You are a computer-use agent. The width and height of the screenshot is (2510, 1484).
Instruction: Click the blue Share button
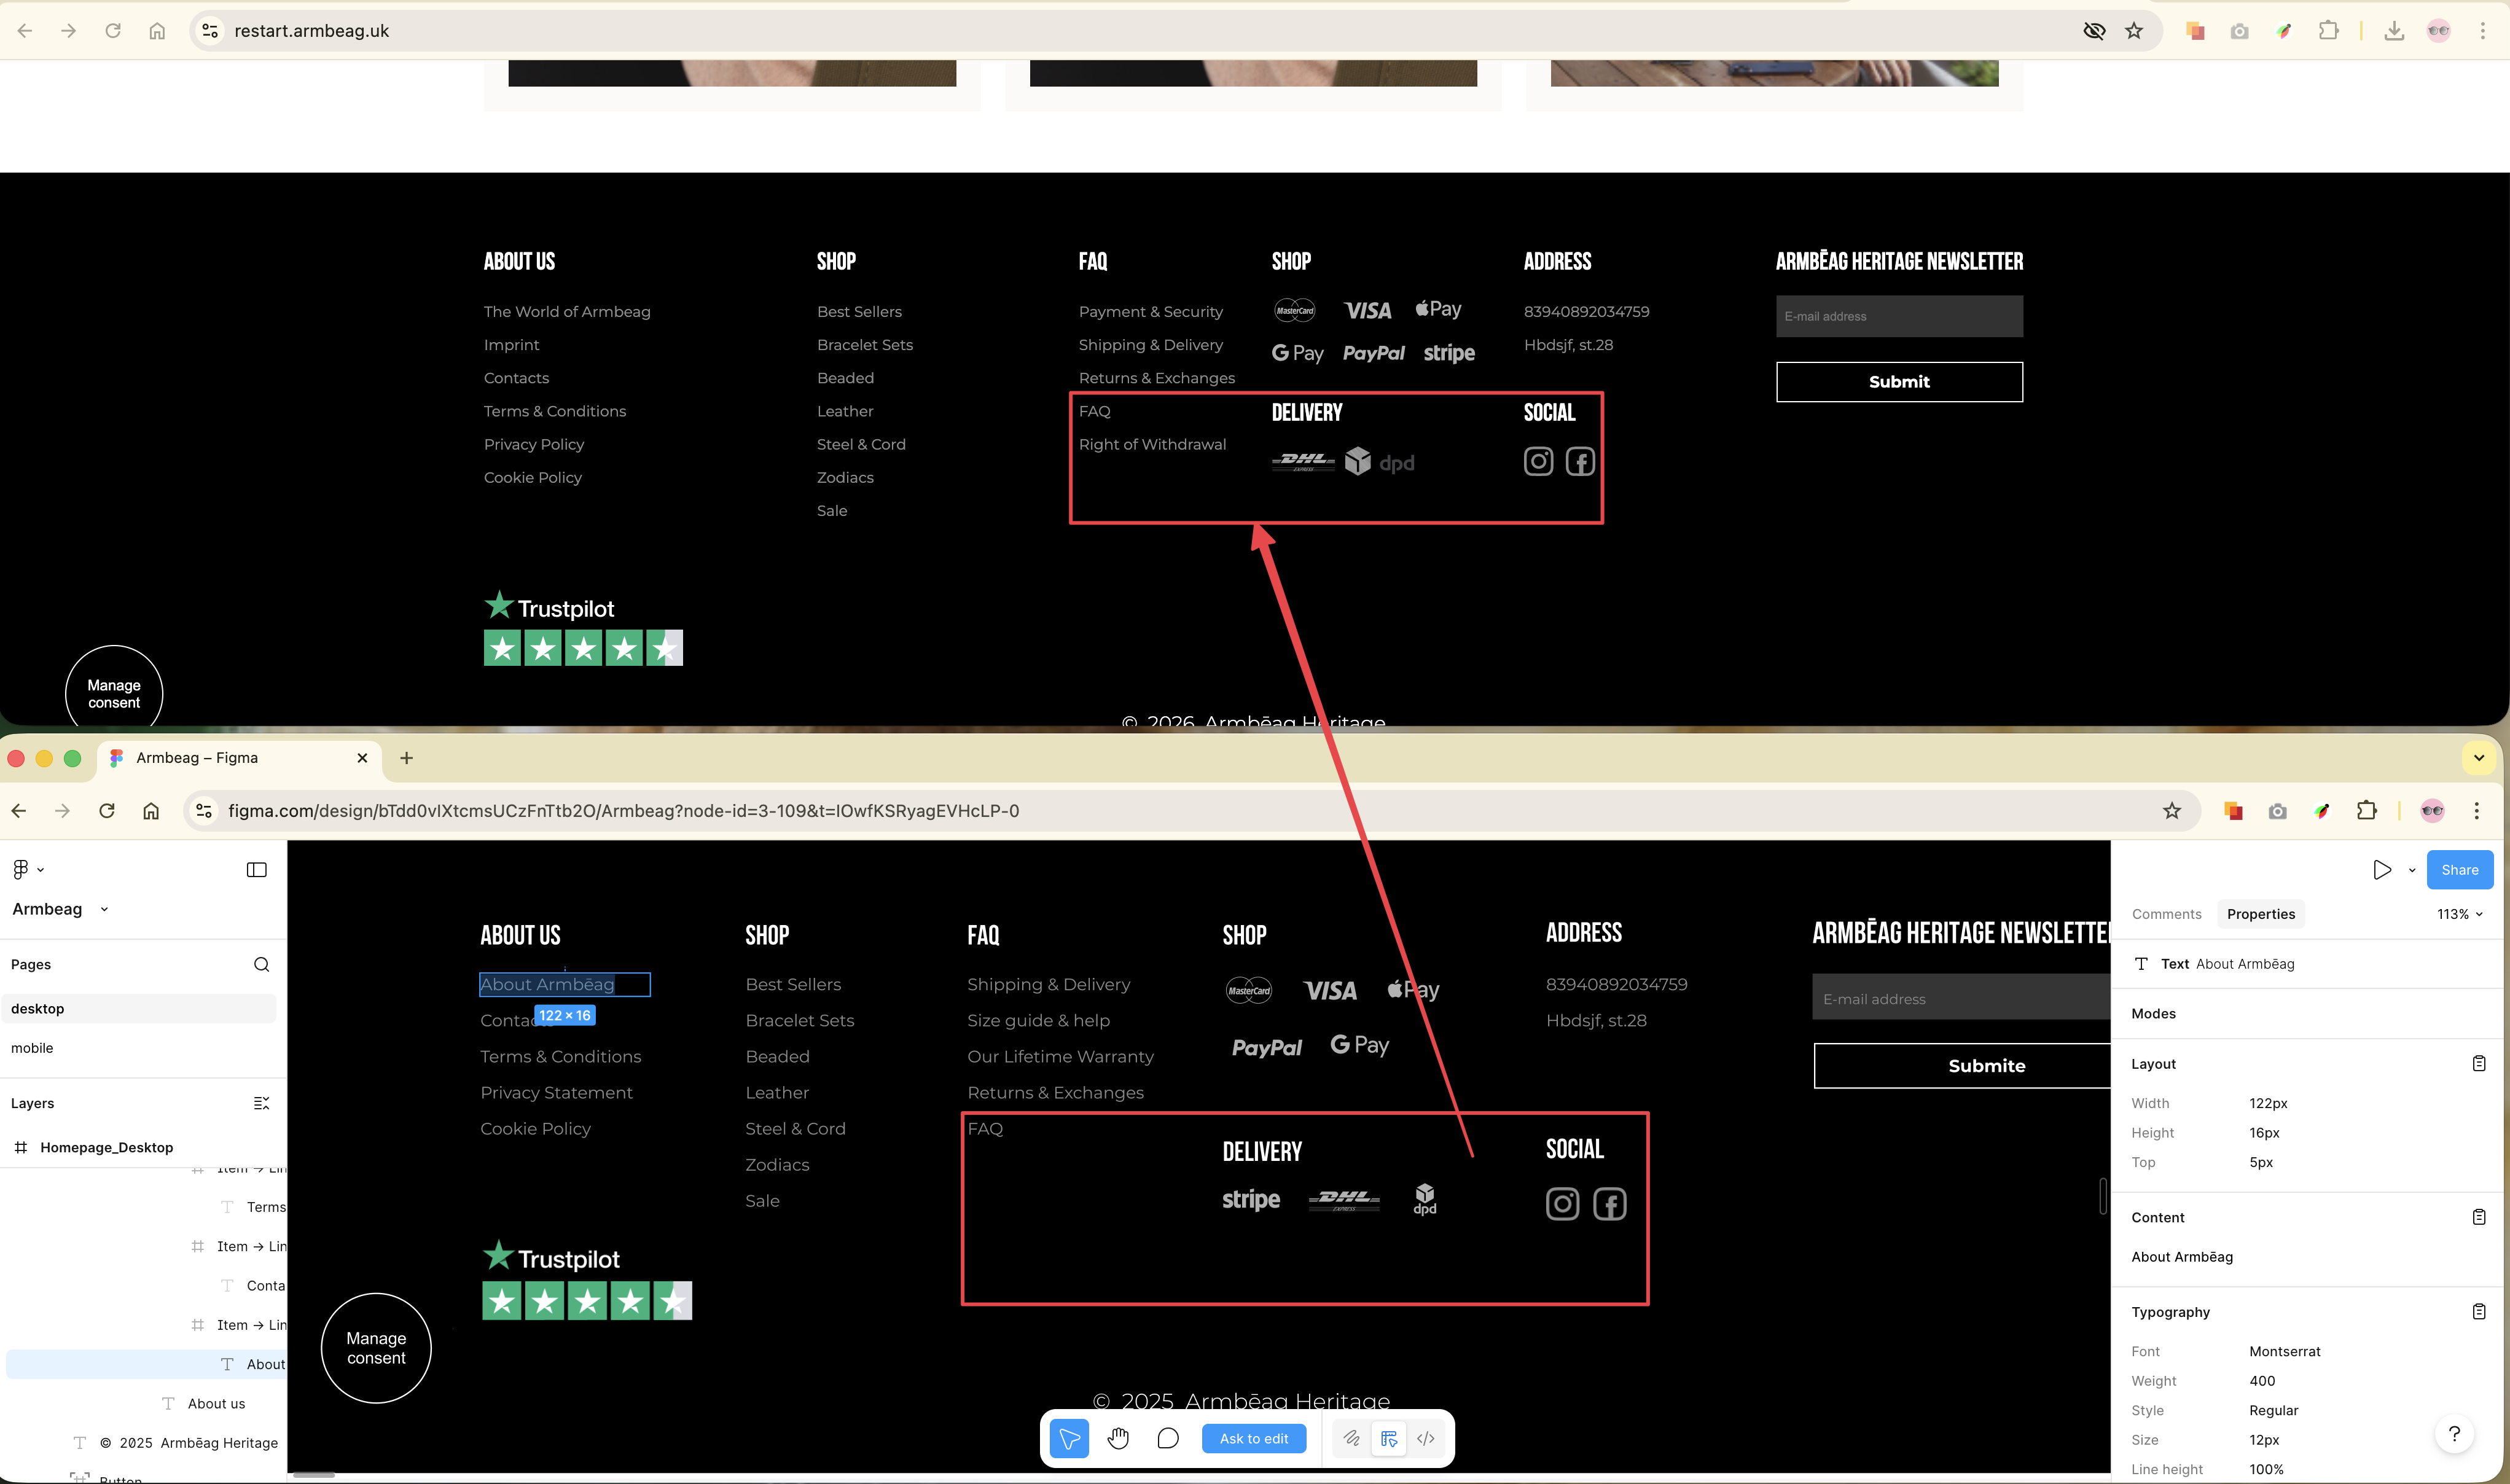pyautogui.click(x=2459, y=869)
